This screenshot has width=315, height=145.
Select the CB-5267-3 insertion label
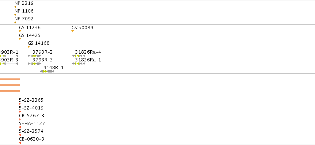pyautogui.click(x=31, y=116)
